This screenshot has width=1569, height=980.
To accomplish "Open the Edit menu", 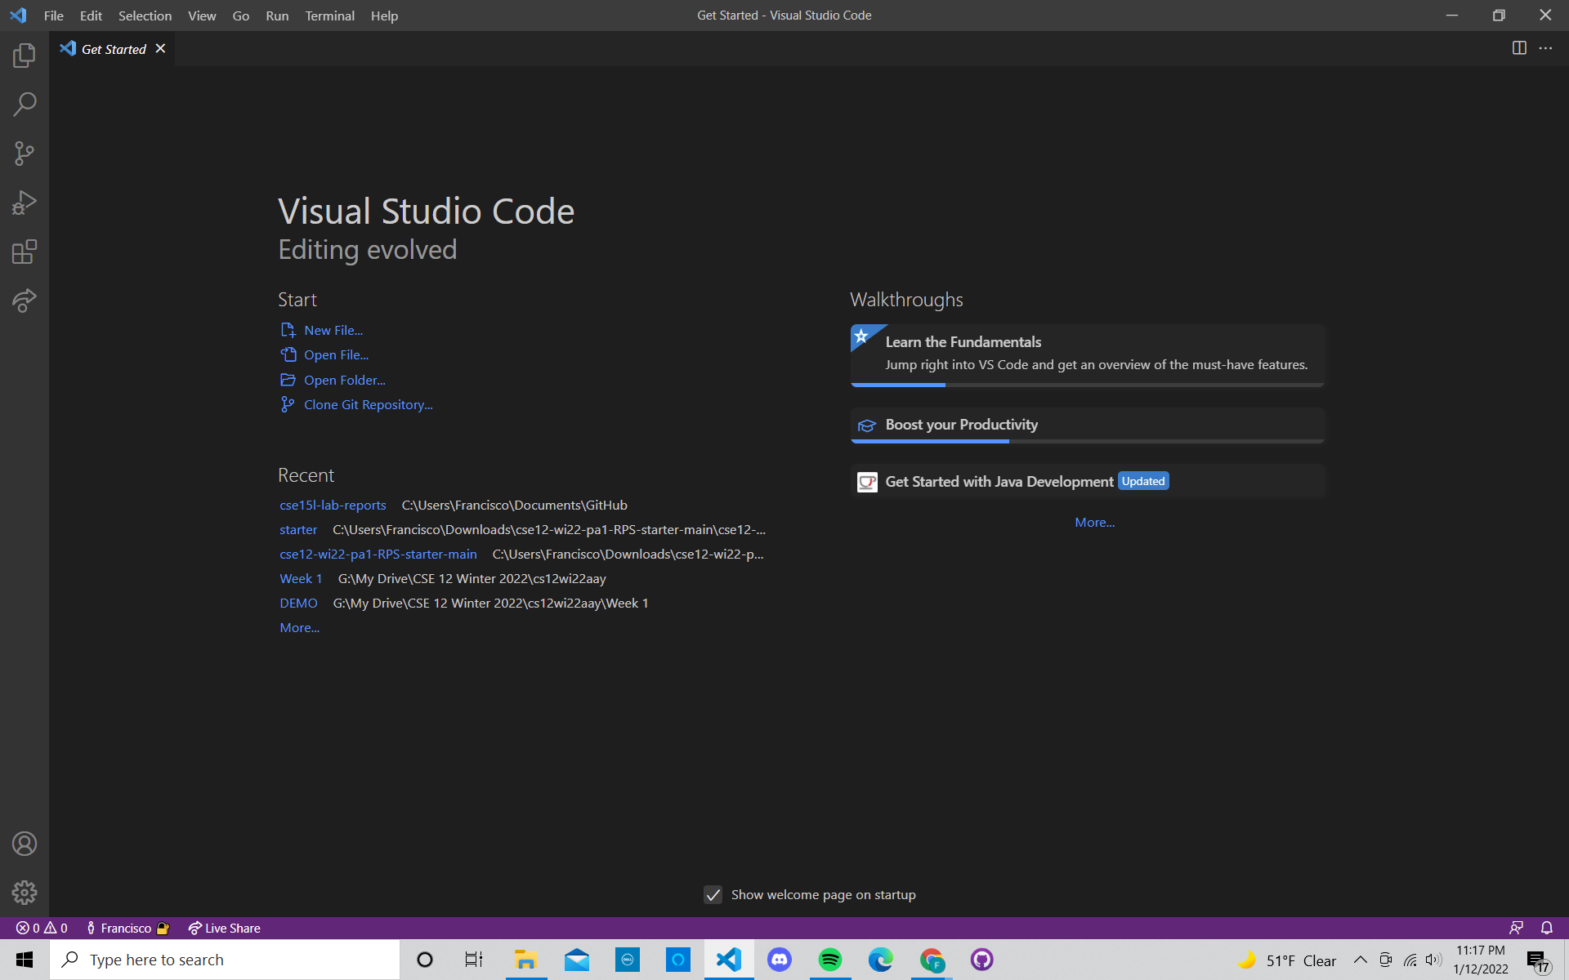I will coord(91,16).
